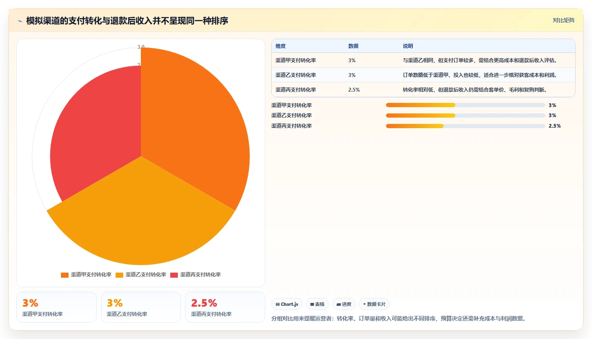The image size is (592, 339).
Task: Select the Chart.js tag chip
Action: [287, 304]
